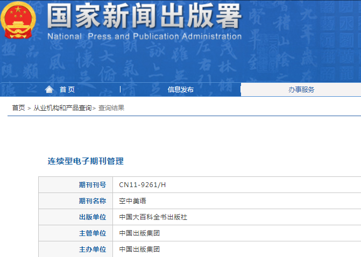Open the 信息发布 navigation tab
The width and height of the screenshot is (361, 257).
(181, 89)
